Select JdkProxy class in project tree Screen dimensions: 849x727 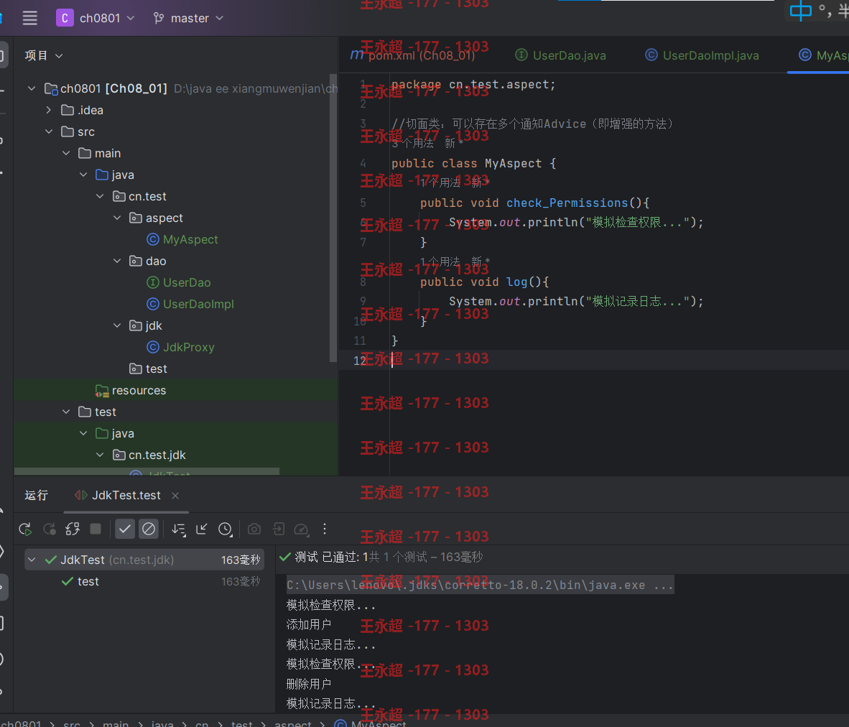[x=181, y=347]
